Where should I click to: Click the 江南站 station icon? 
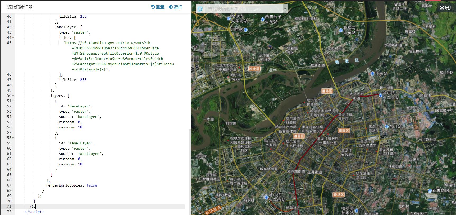tap(372, 74)
